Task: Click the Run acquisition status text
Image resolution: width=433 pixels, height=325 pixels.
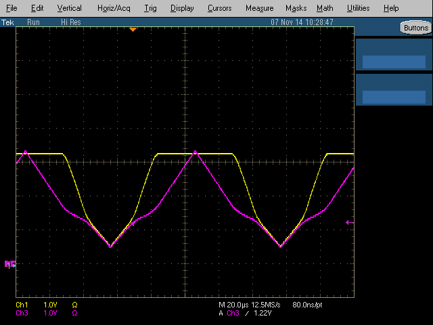Action: (33, 22)
